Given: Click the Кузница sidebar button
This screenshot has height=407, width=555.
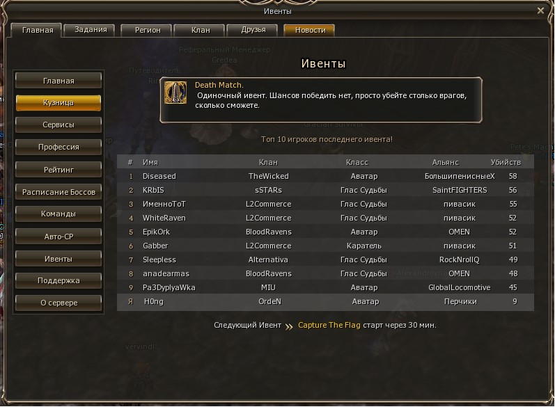Looking at the screenshot, I should 58,102.
